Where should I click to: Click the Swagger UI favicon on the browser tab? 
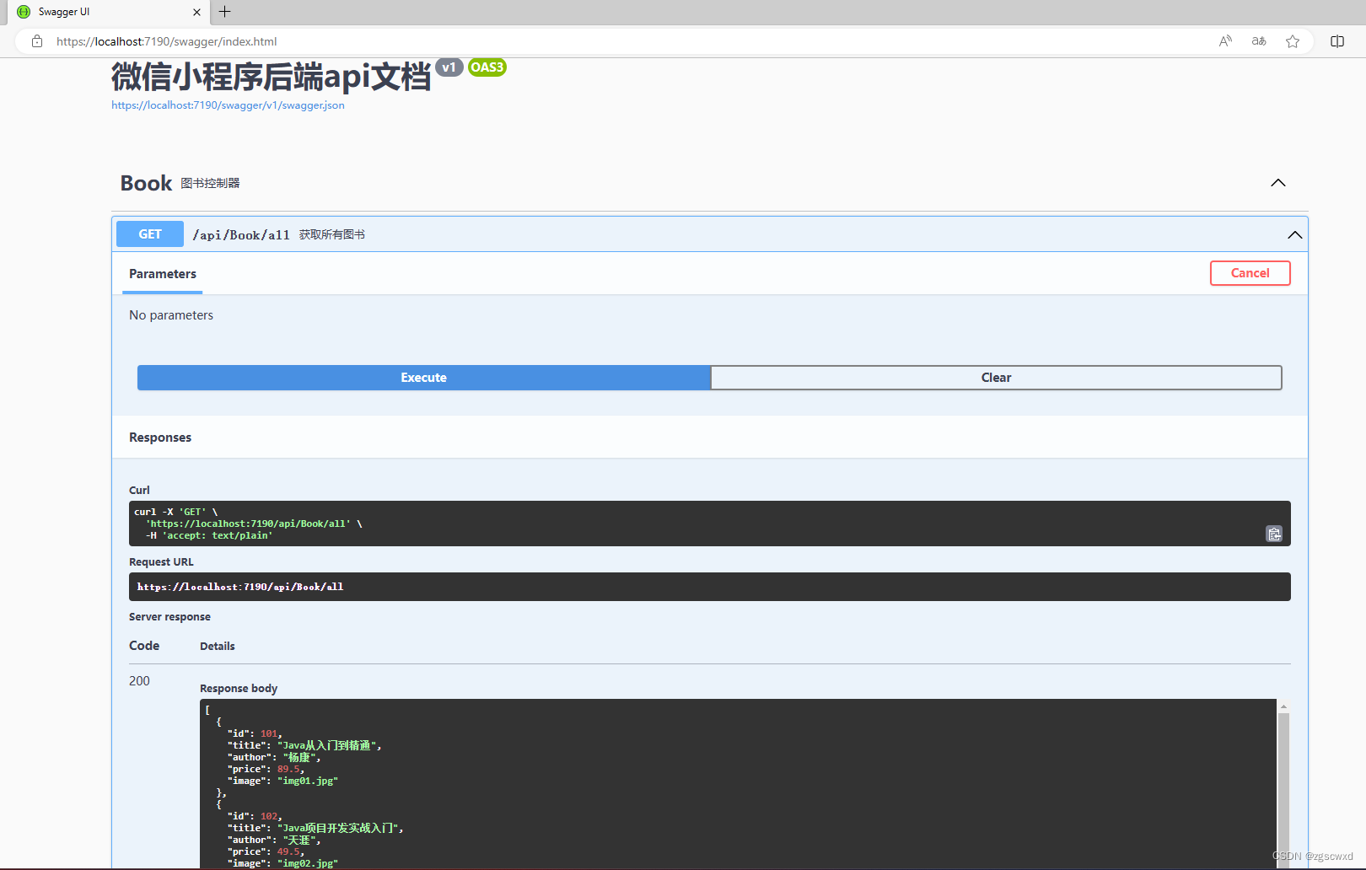click(x=24, y=12)
